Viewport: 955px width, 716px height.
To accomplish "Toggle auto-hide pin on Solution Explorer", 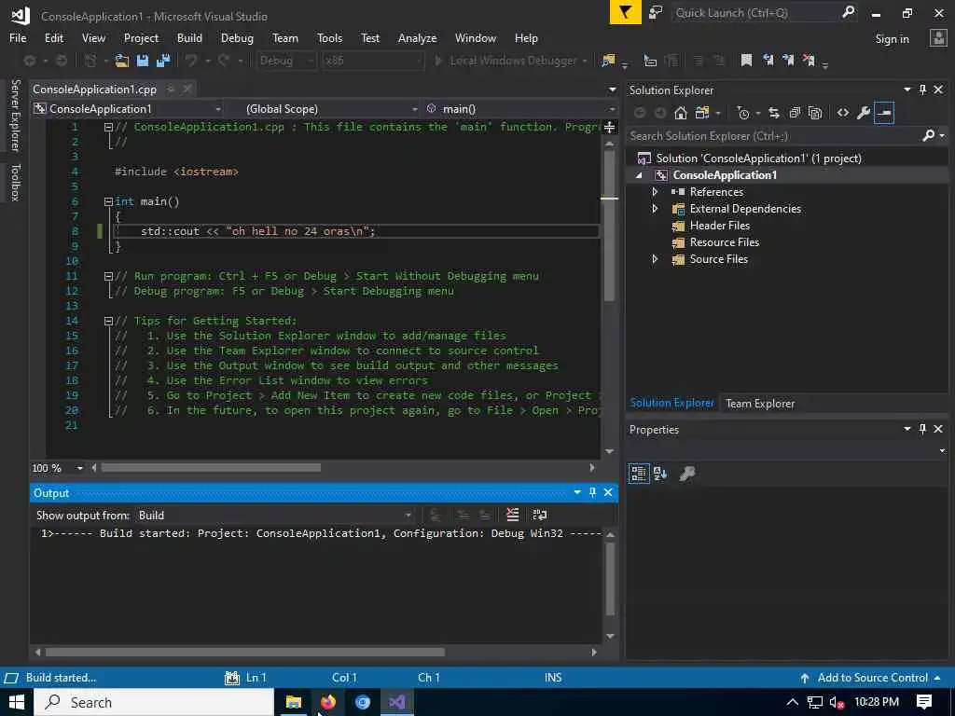I will click(922, 89).
